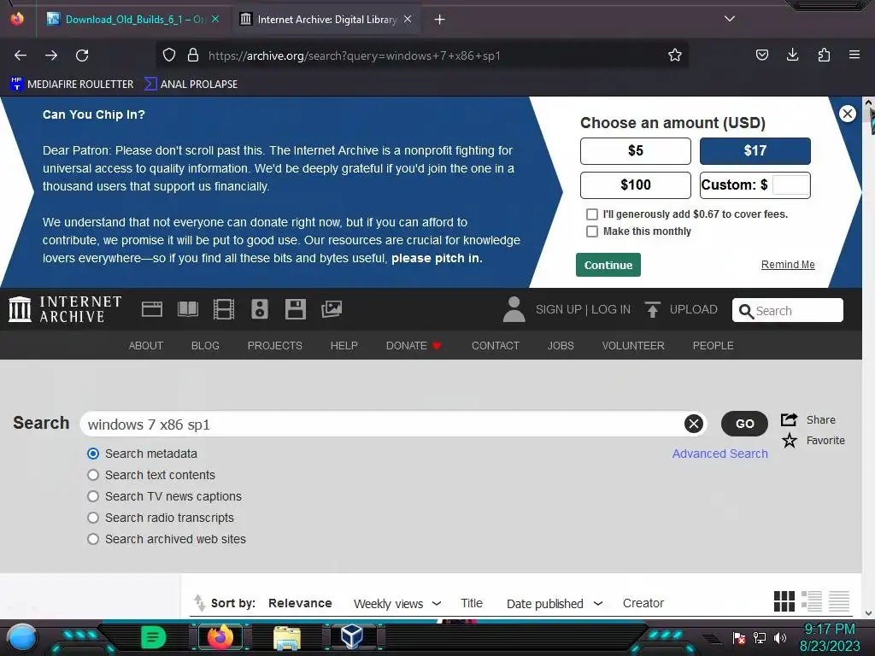Open the Audio speaker icon
The image size is (875, 656).
point(260,309)
